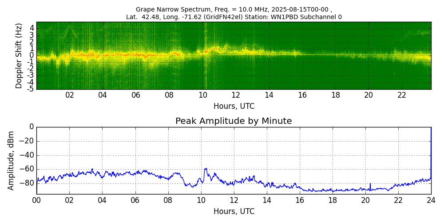This screenshot has height=222, width=444.
Task: Click the station WN1PBD latitude/longitude line
Action: pyautogui.click(x=234, y=17)
